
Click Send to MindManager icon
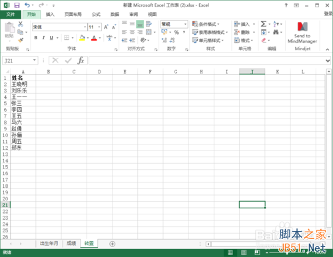(x=302, y=33)
